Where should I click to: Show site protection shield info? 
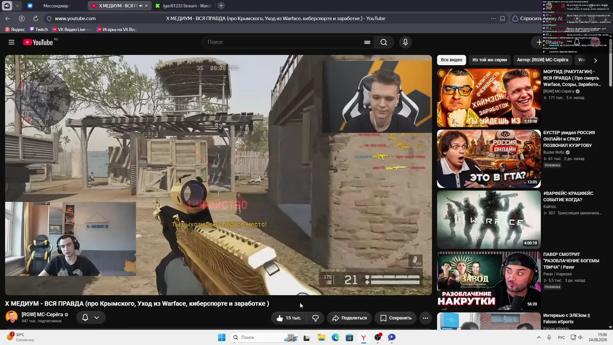coord(49,19)
